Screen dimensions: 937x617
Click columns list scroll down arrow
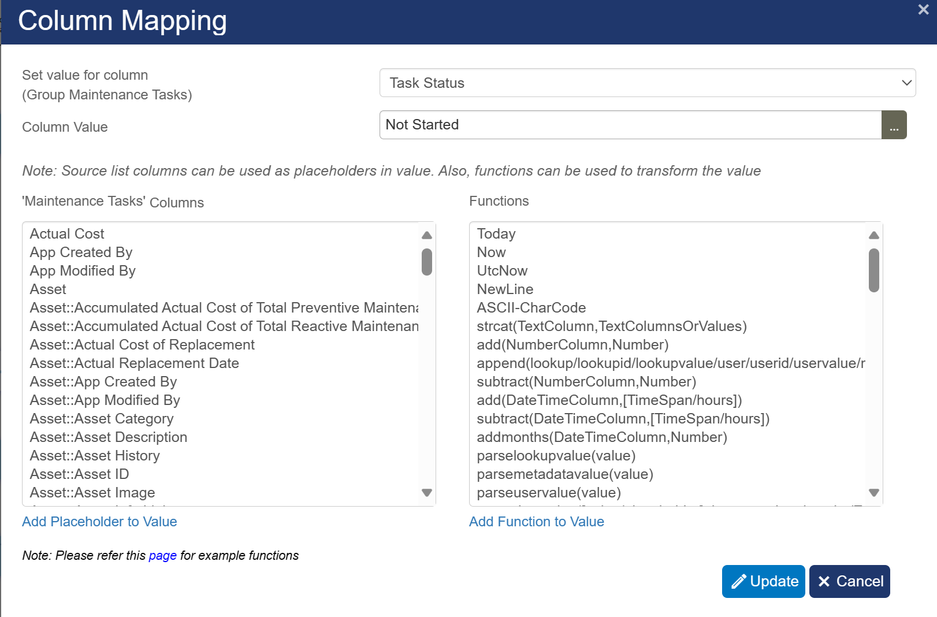click(x=427, y=493)
